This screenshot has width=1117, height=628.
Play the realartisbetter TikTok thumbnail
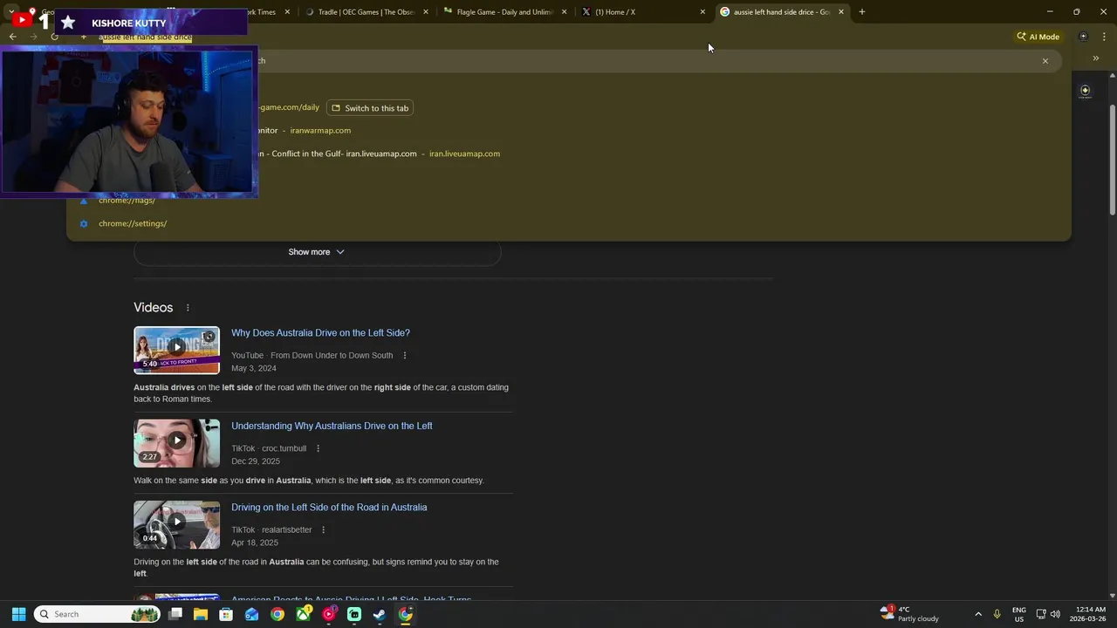(176, 524)
